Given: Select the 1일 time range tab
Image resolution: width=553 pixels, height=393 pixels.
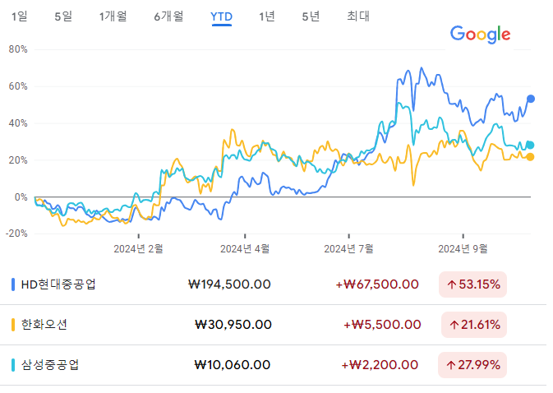Looking at the screenshot, I should 19,16.
